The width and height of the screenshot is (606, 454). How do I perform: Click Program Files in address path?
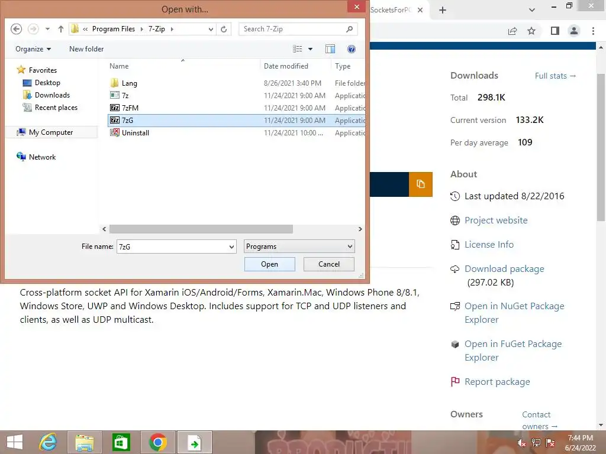[x=113, y=29]
